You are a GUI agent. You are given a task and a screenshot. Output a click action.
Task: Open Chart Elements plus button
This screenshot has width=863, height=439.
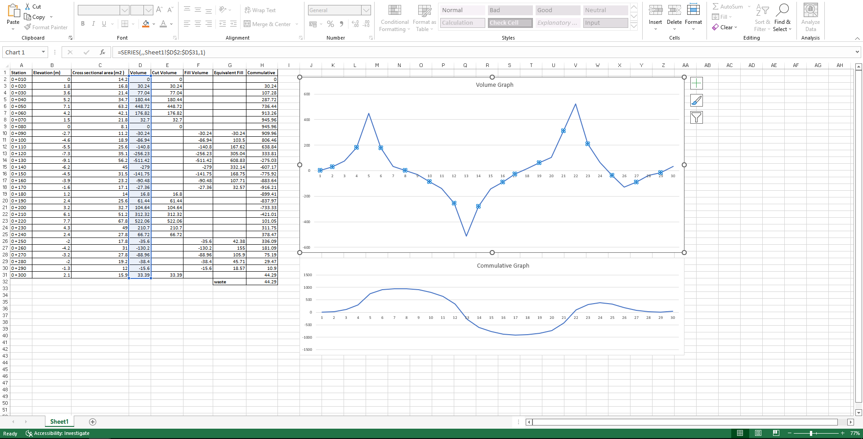pyautogui.click(x=696, y=83)
